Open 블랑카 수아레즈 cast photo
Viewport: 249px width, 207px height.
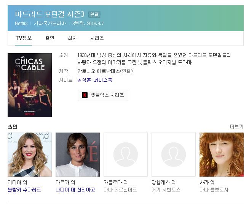29,154
